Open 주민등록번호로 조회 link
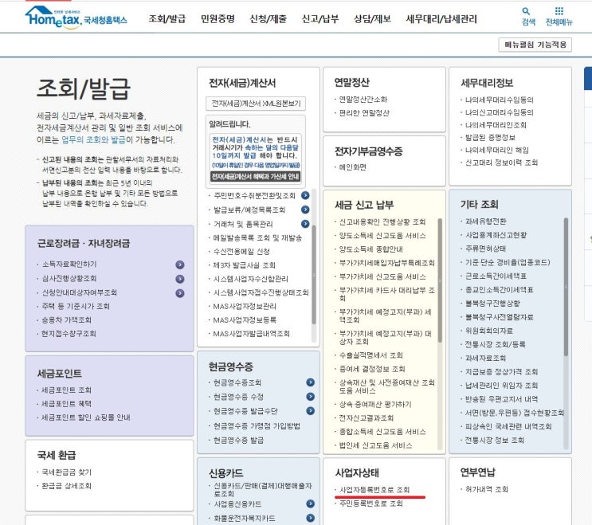Viewport: 592px width, 525px height. [x=371, y=503]
